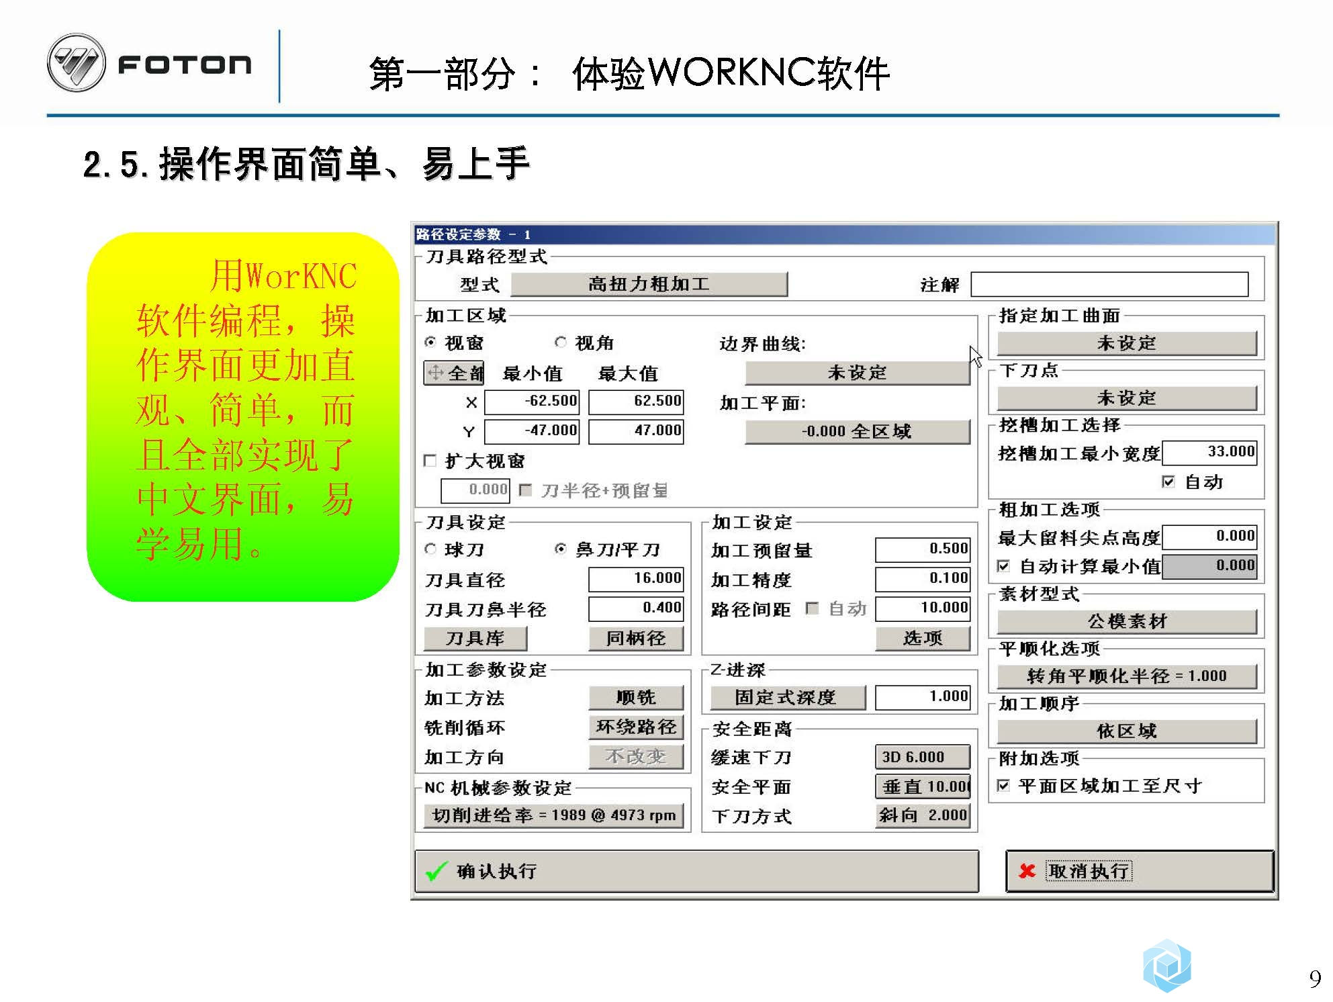Click the 全部 full-area crosshair button
This screenshot has height=1002, width=1333.
(454, 373)
